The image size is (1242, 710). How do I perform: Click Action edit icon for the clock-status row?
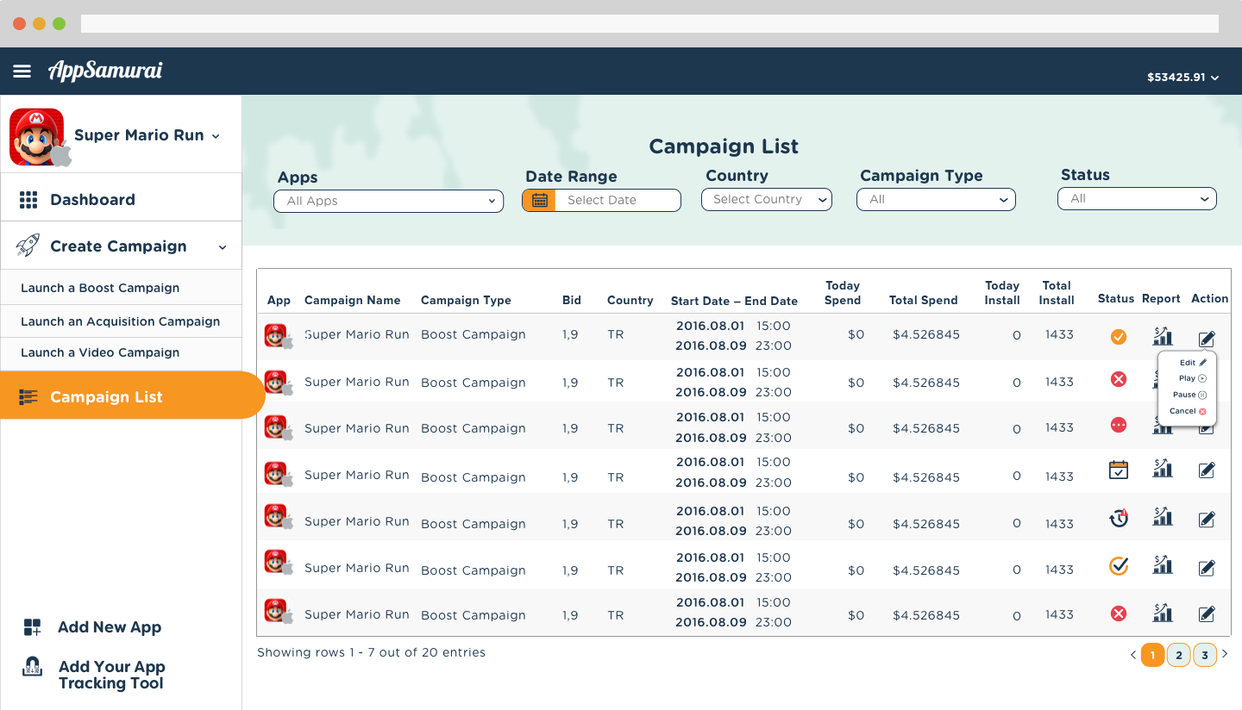(1207, 519)
